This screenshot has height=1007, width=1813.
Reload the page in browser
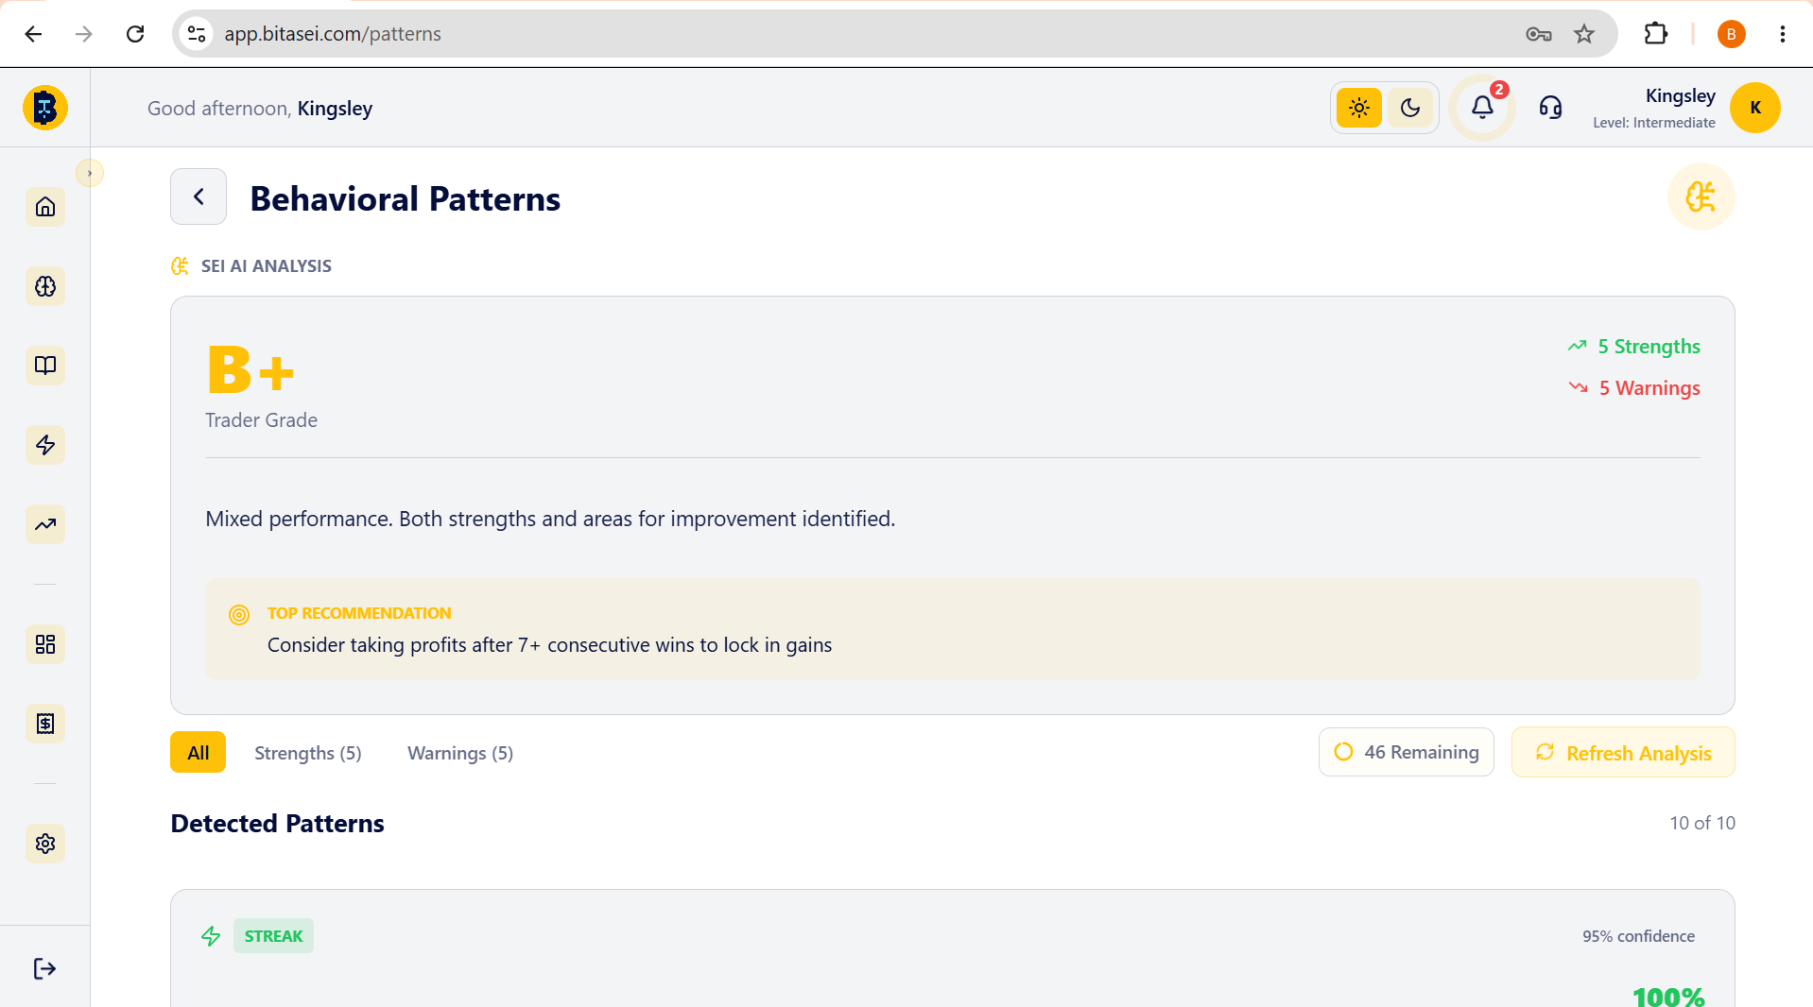coord(135,34)
